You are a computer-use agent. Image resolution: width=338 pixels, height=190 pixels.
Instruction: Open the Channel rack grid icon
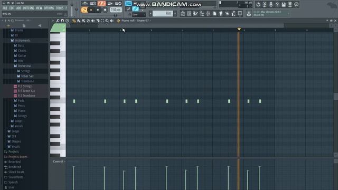(189, 14)
